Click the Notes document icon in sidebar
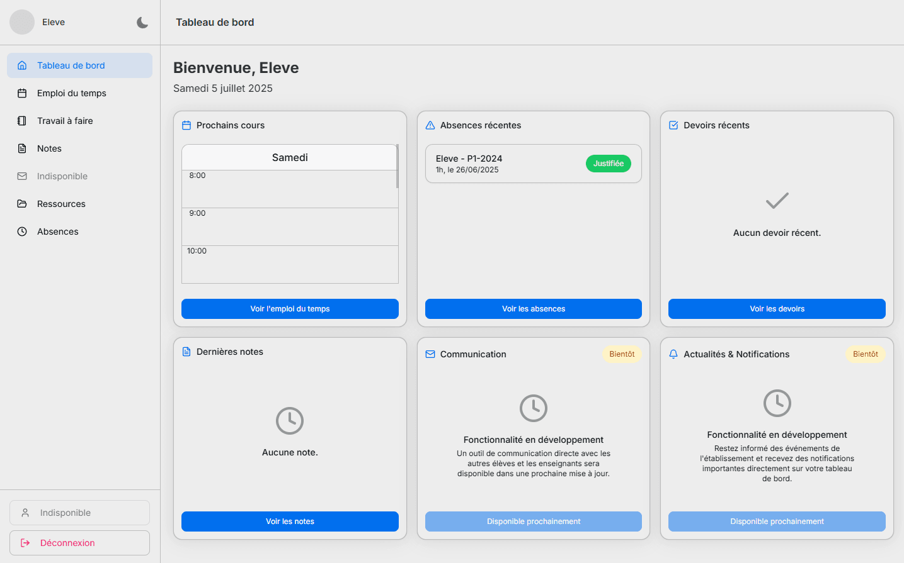Viewport: 904px width, 563px height. [x=21, y=148]
